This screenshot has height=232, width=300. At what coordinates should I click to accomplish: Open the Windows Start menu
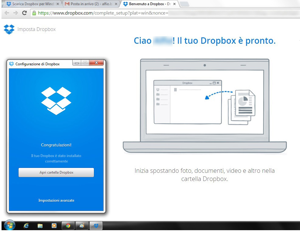(9, 226)
